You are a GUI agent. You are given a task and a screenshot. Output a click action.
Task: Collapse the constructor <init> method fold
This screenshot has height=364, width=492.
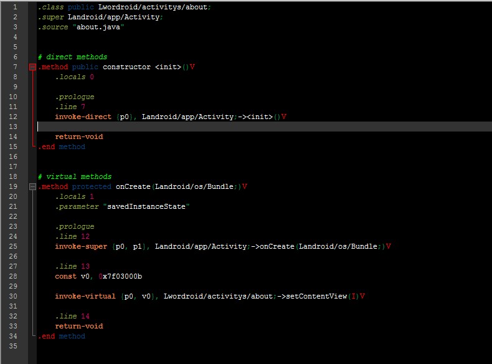coord(32,67)
